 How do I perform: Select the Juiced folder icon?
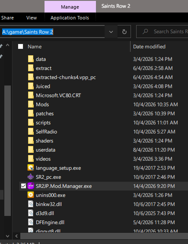[x=31, y=86]
